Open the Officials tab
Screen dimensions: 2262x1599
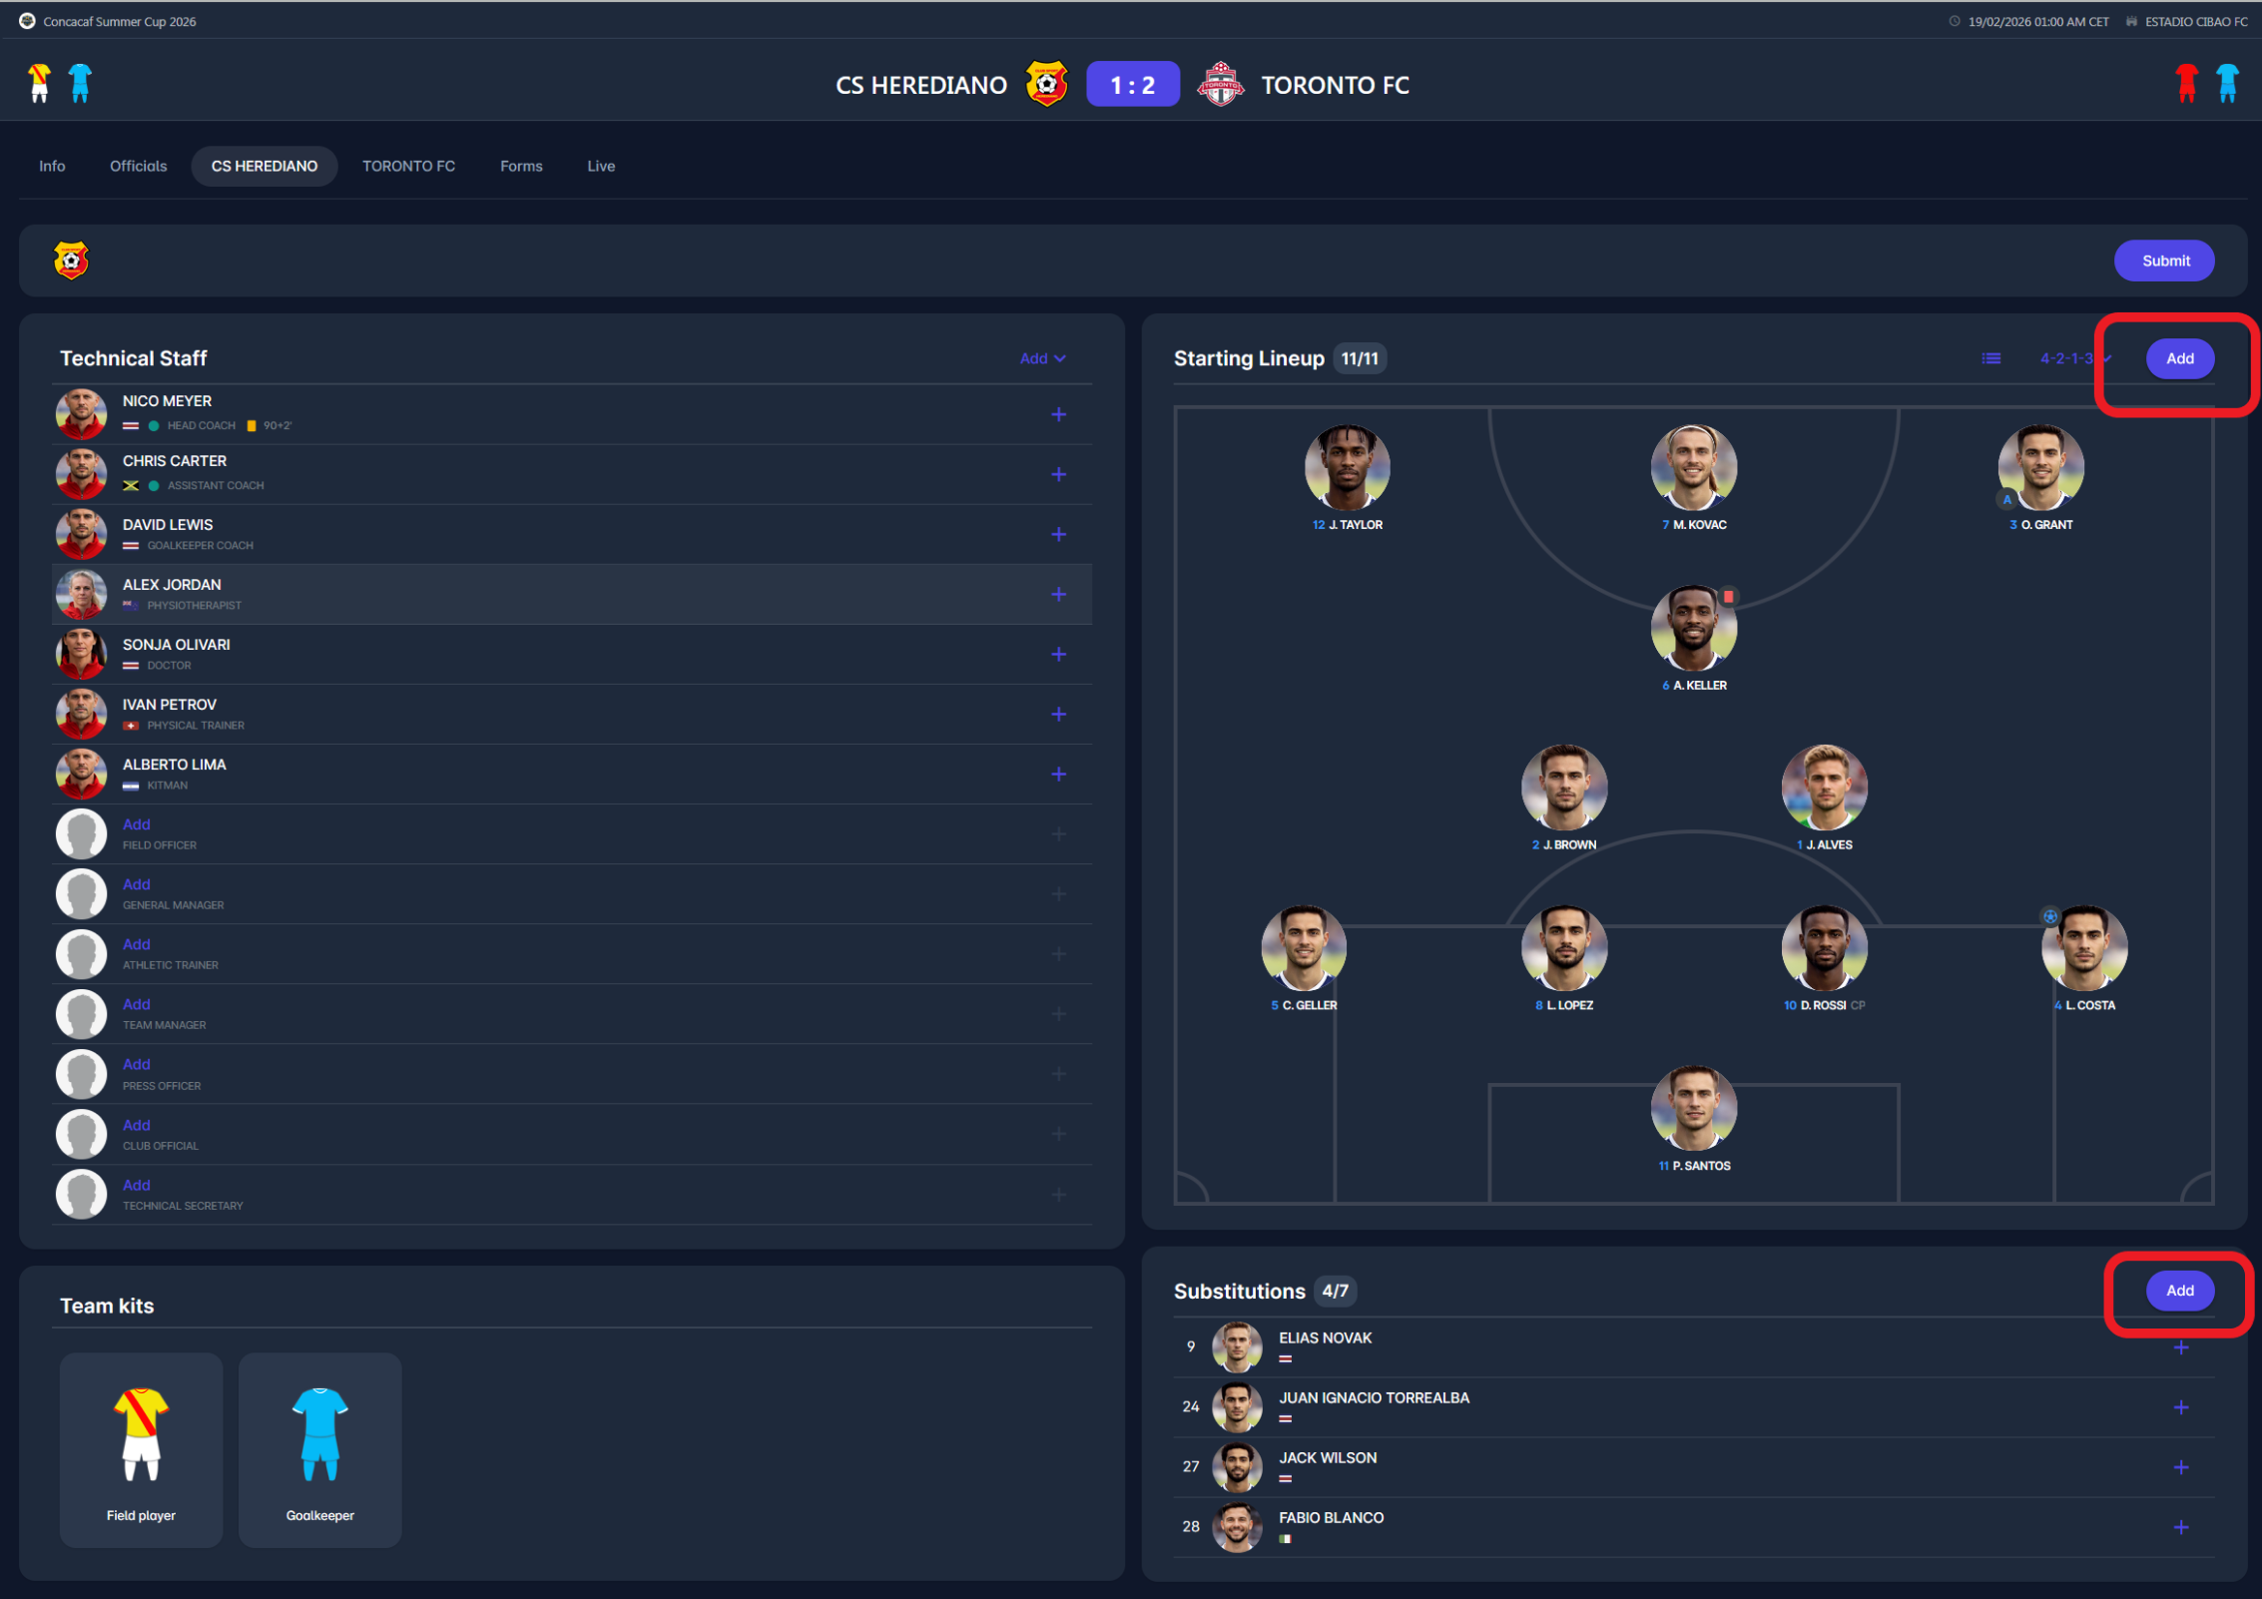[x=138, y=166]
